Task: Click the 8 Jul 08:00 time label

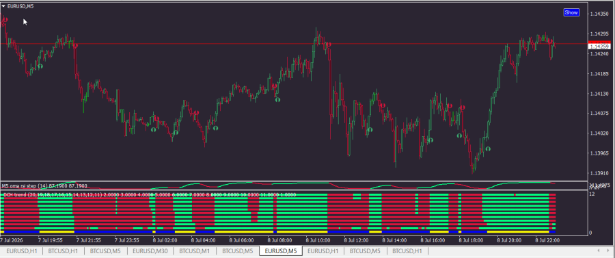Action: point(279,240)
